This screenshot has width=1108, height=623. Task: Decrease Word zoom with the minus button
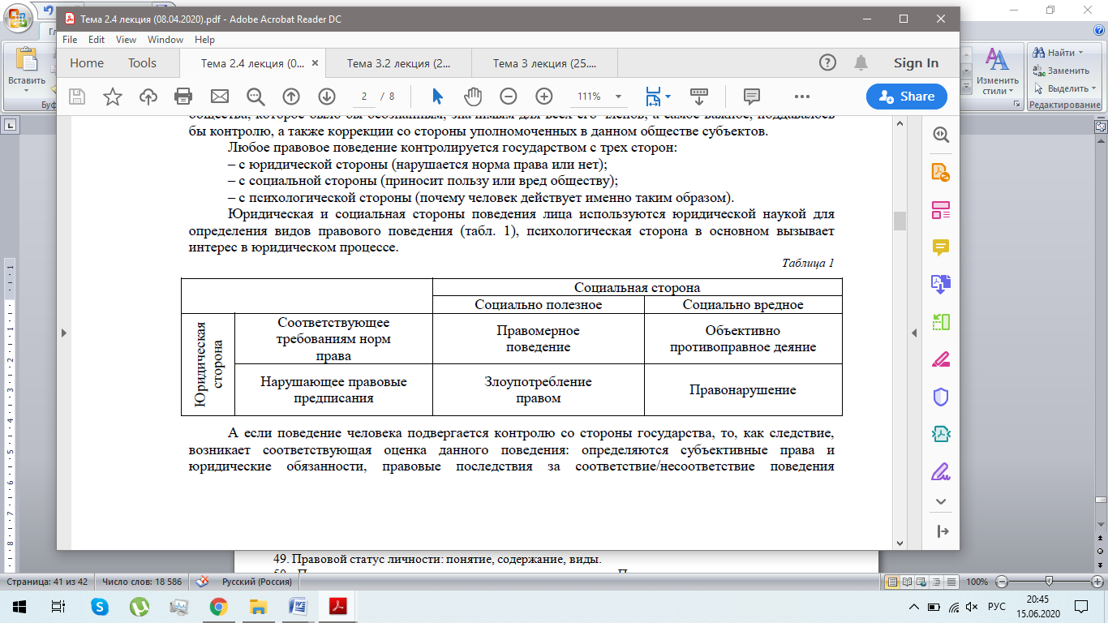tap(1002, 582)
